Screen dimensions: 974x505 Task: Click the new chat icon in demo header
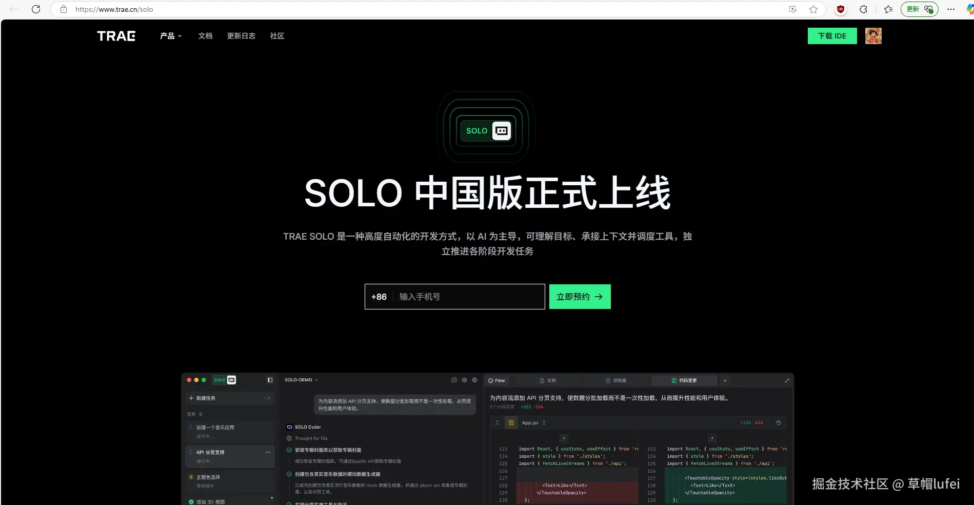point(454,380)
